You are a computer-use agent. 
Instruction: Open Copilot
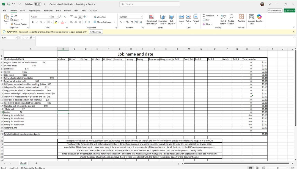(x=259, y=18)
